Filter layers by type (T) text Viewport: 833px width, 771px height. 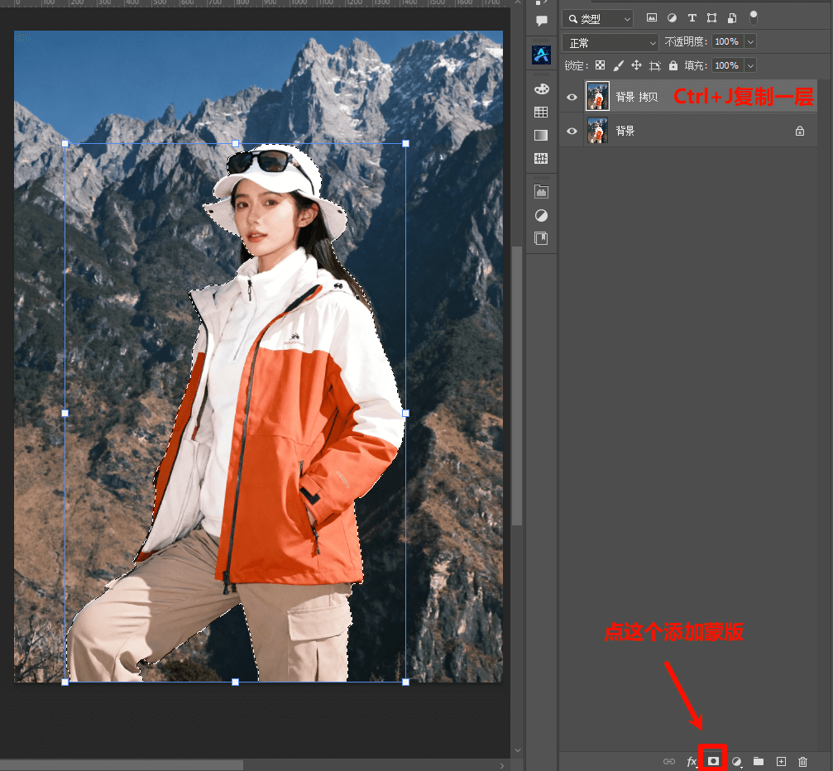click(x=692, y=18)
